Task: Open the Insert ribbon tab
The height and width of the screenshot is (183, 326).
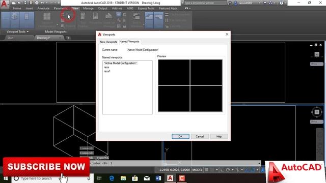Action: [29, 8]
